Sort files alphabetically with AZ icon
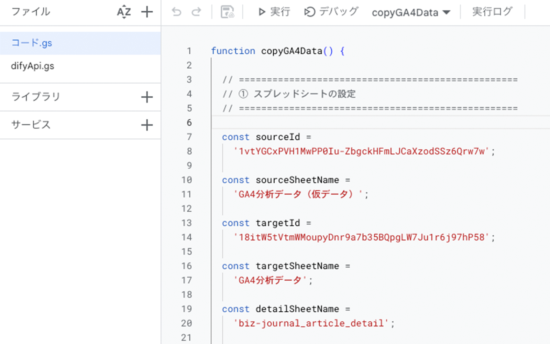Image resolution: width=550 pixels, height=344 pixels. tap(124, 12)
